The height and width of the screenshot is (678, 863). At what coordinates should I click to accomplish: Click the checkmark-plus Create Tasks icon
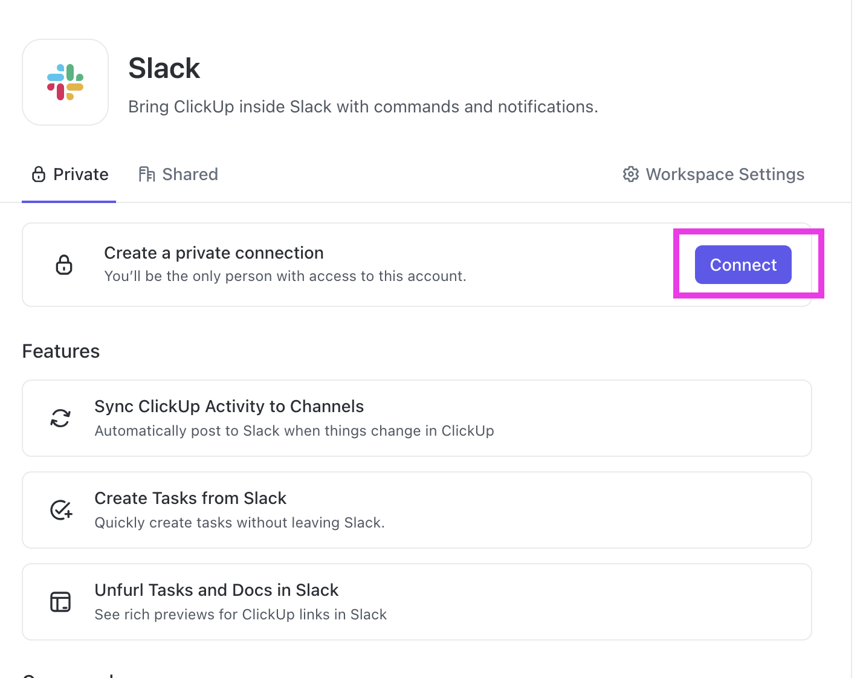coord(61,510)
